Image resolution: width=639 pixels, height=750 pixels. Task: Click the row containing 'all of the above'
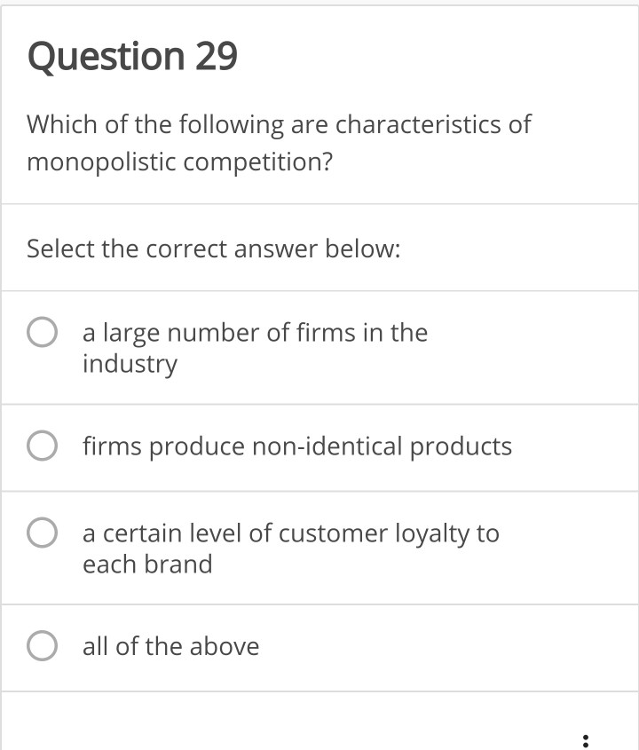point(319,646)
